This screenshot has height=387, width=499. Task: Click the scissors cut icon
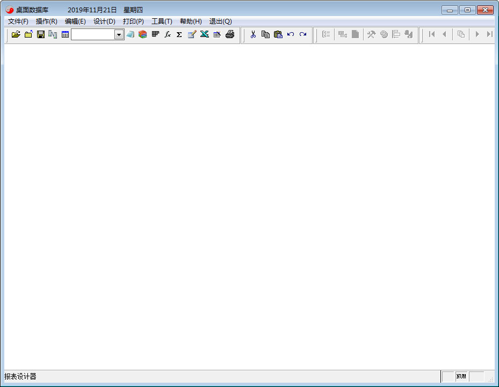(x=253, y=34)
